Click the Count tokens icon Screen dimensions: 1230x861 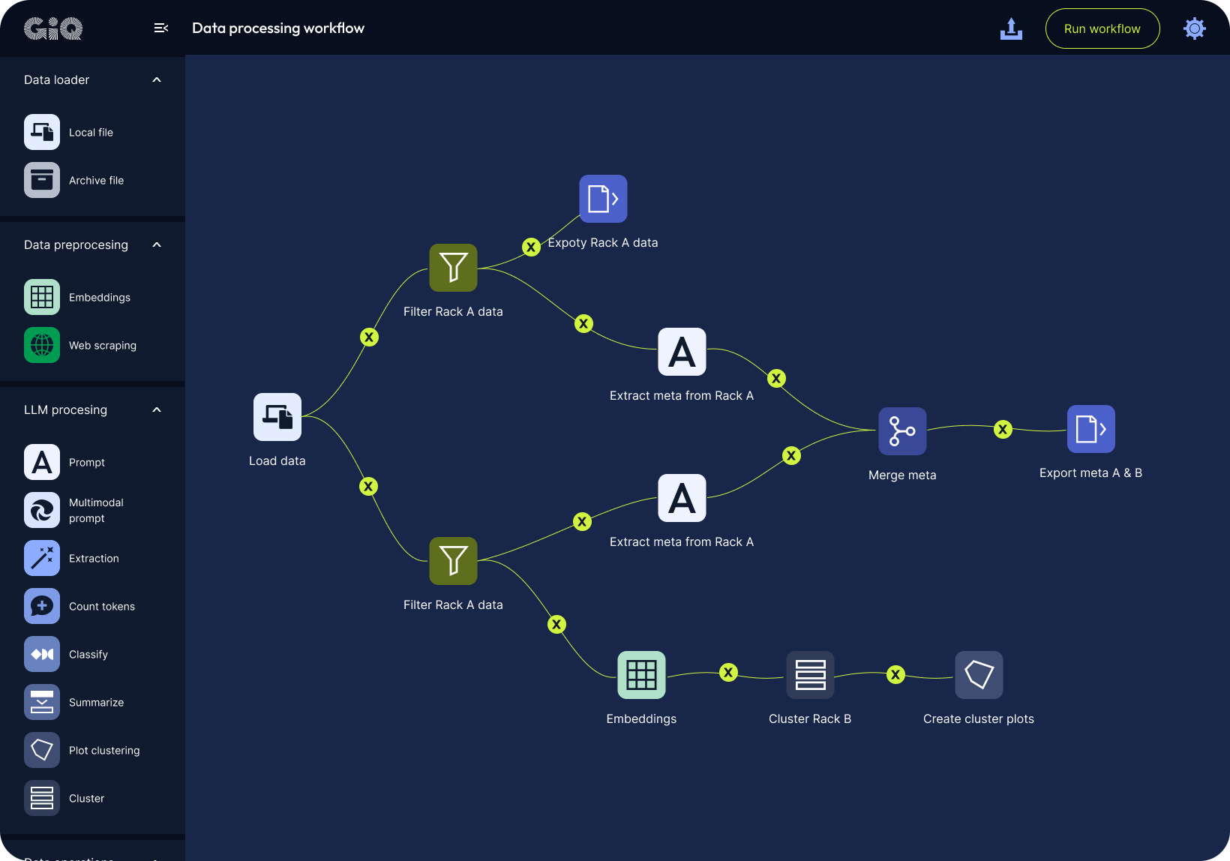tap(42, 606)
